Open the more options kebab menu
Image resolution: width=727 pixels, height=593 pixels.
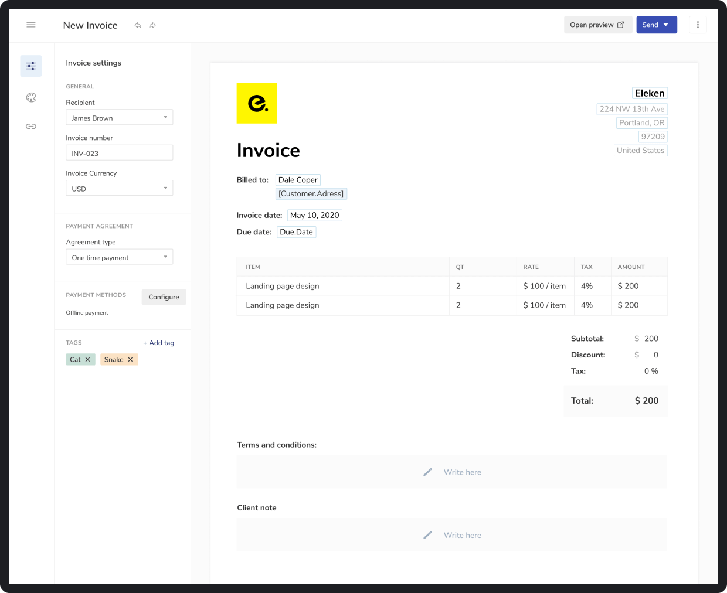pos(698,25)
